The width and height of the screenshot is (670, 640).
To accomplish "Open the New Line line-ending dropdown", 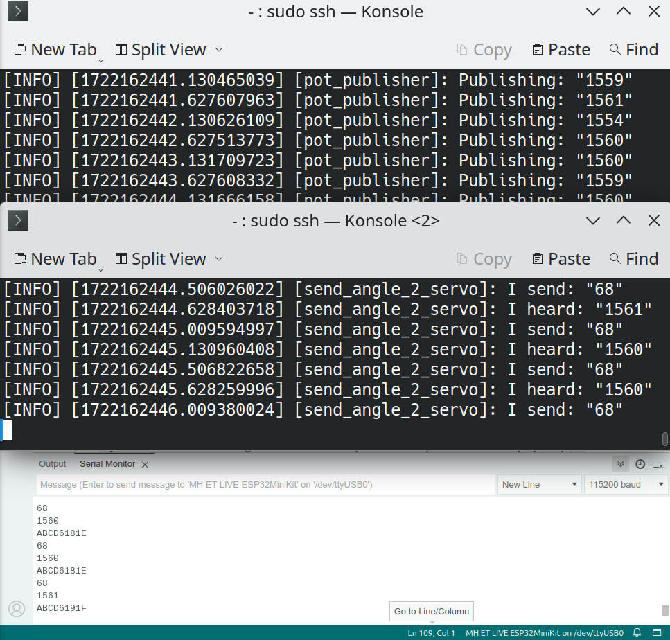I will pos(539,484).
